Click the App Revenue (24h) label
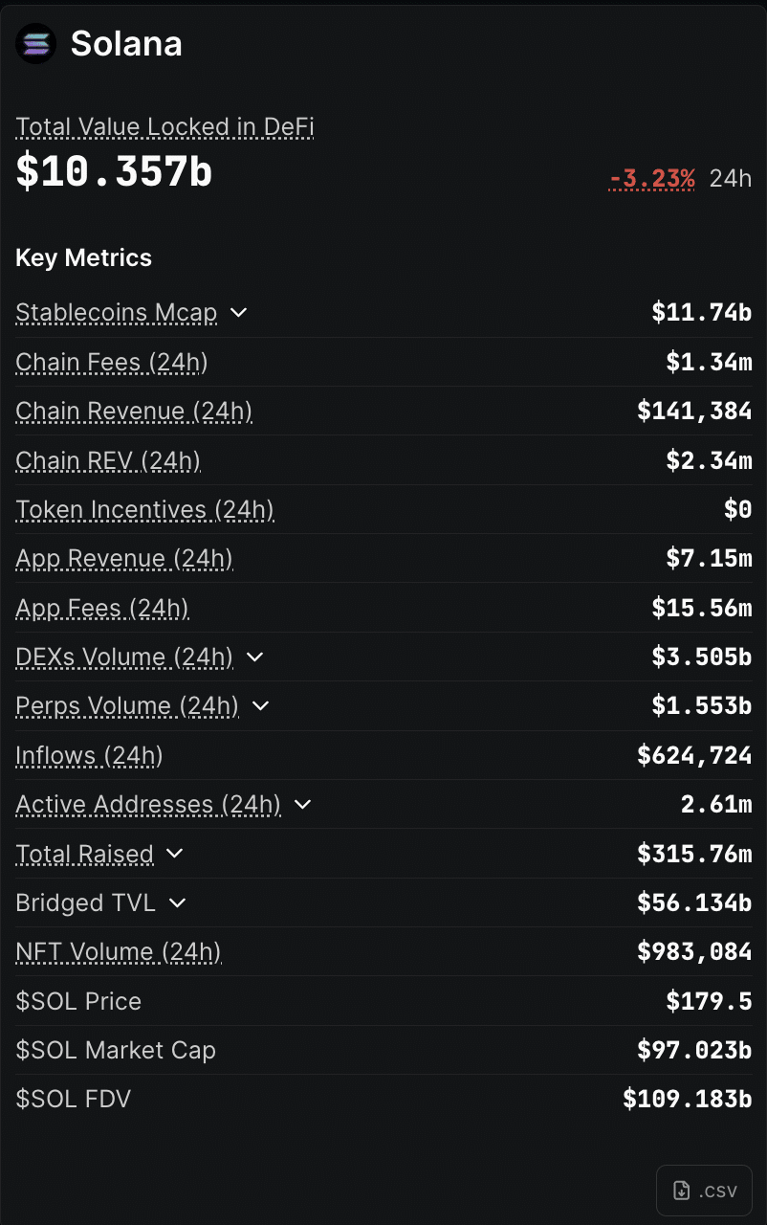The width and height of the screenshot is (767, 1225). [124, 559]
